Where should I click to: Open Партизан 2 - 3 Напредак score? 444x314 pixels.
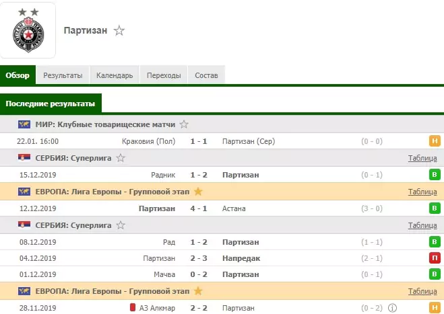point(199,258)
